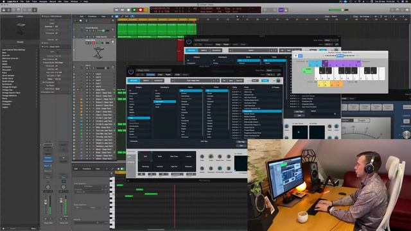Toggle rear plugin window power button
Viewport: 411px width, 231px height.
coord(189,42)
